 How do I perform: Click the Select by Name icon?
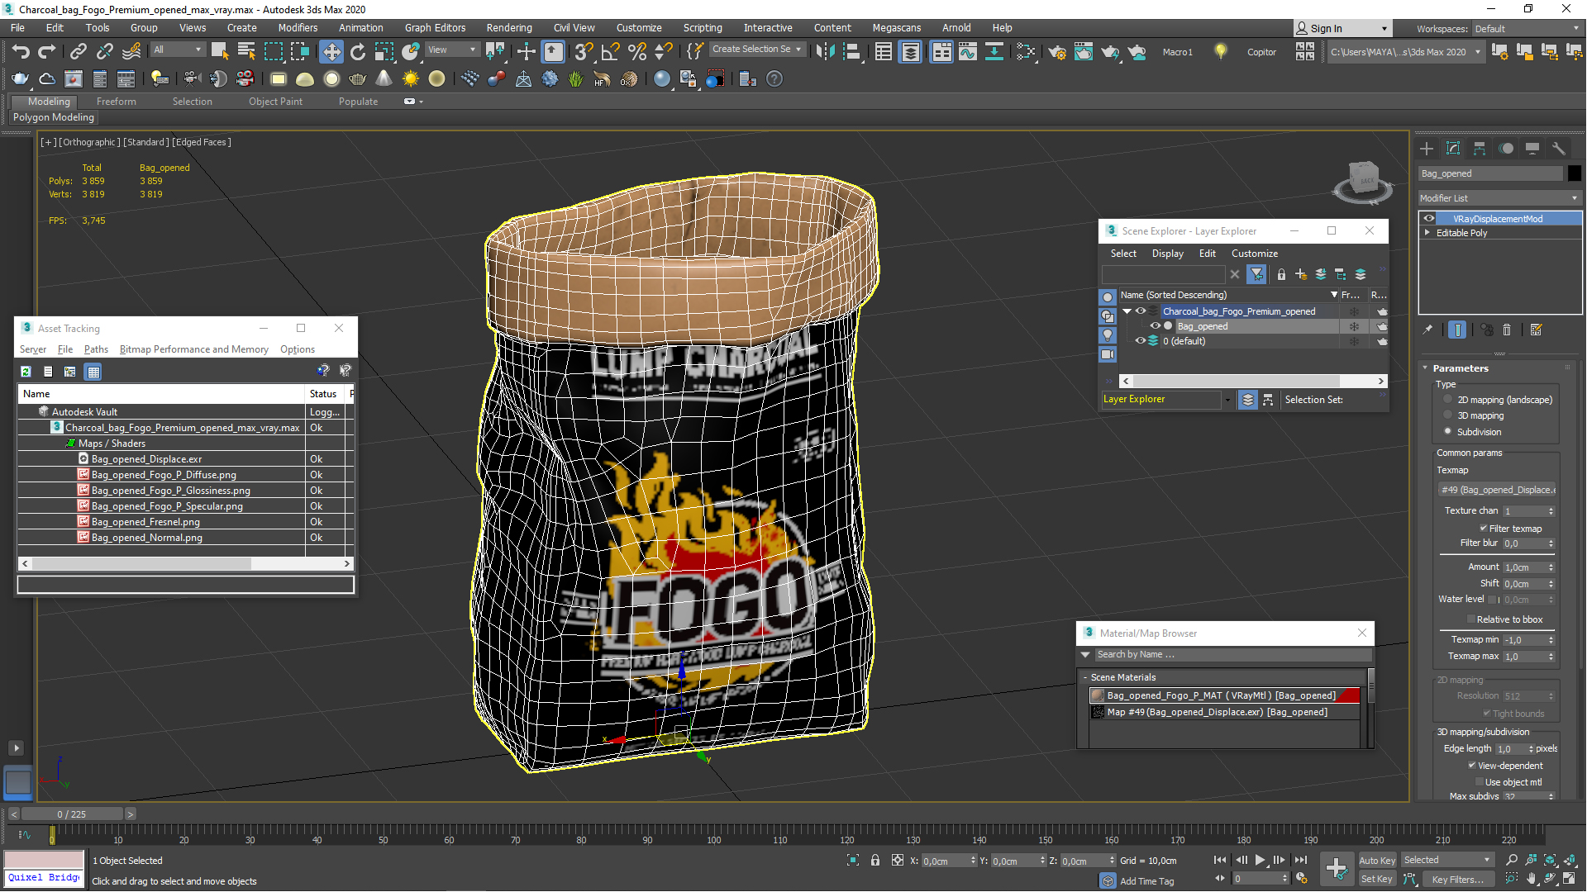tap(244, 50)
